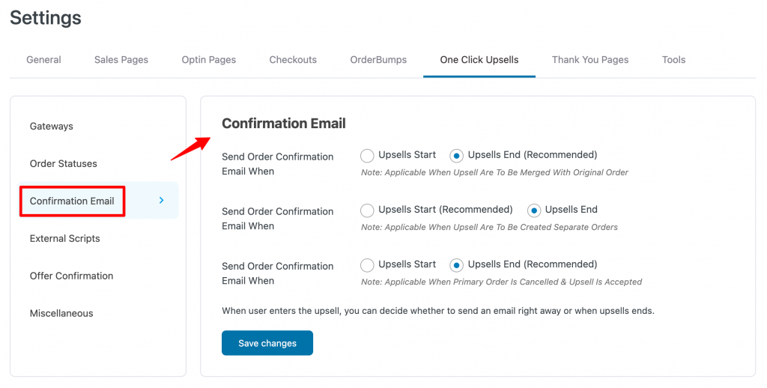Open Order Statuses section
The width and height of the screenshot is (767, 388).
[x=63, y=163]
